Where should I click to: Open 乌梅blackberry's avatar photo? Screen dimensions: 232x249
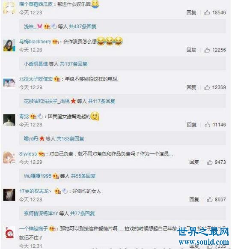click(x=9, y=45)
